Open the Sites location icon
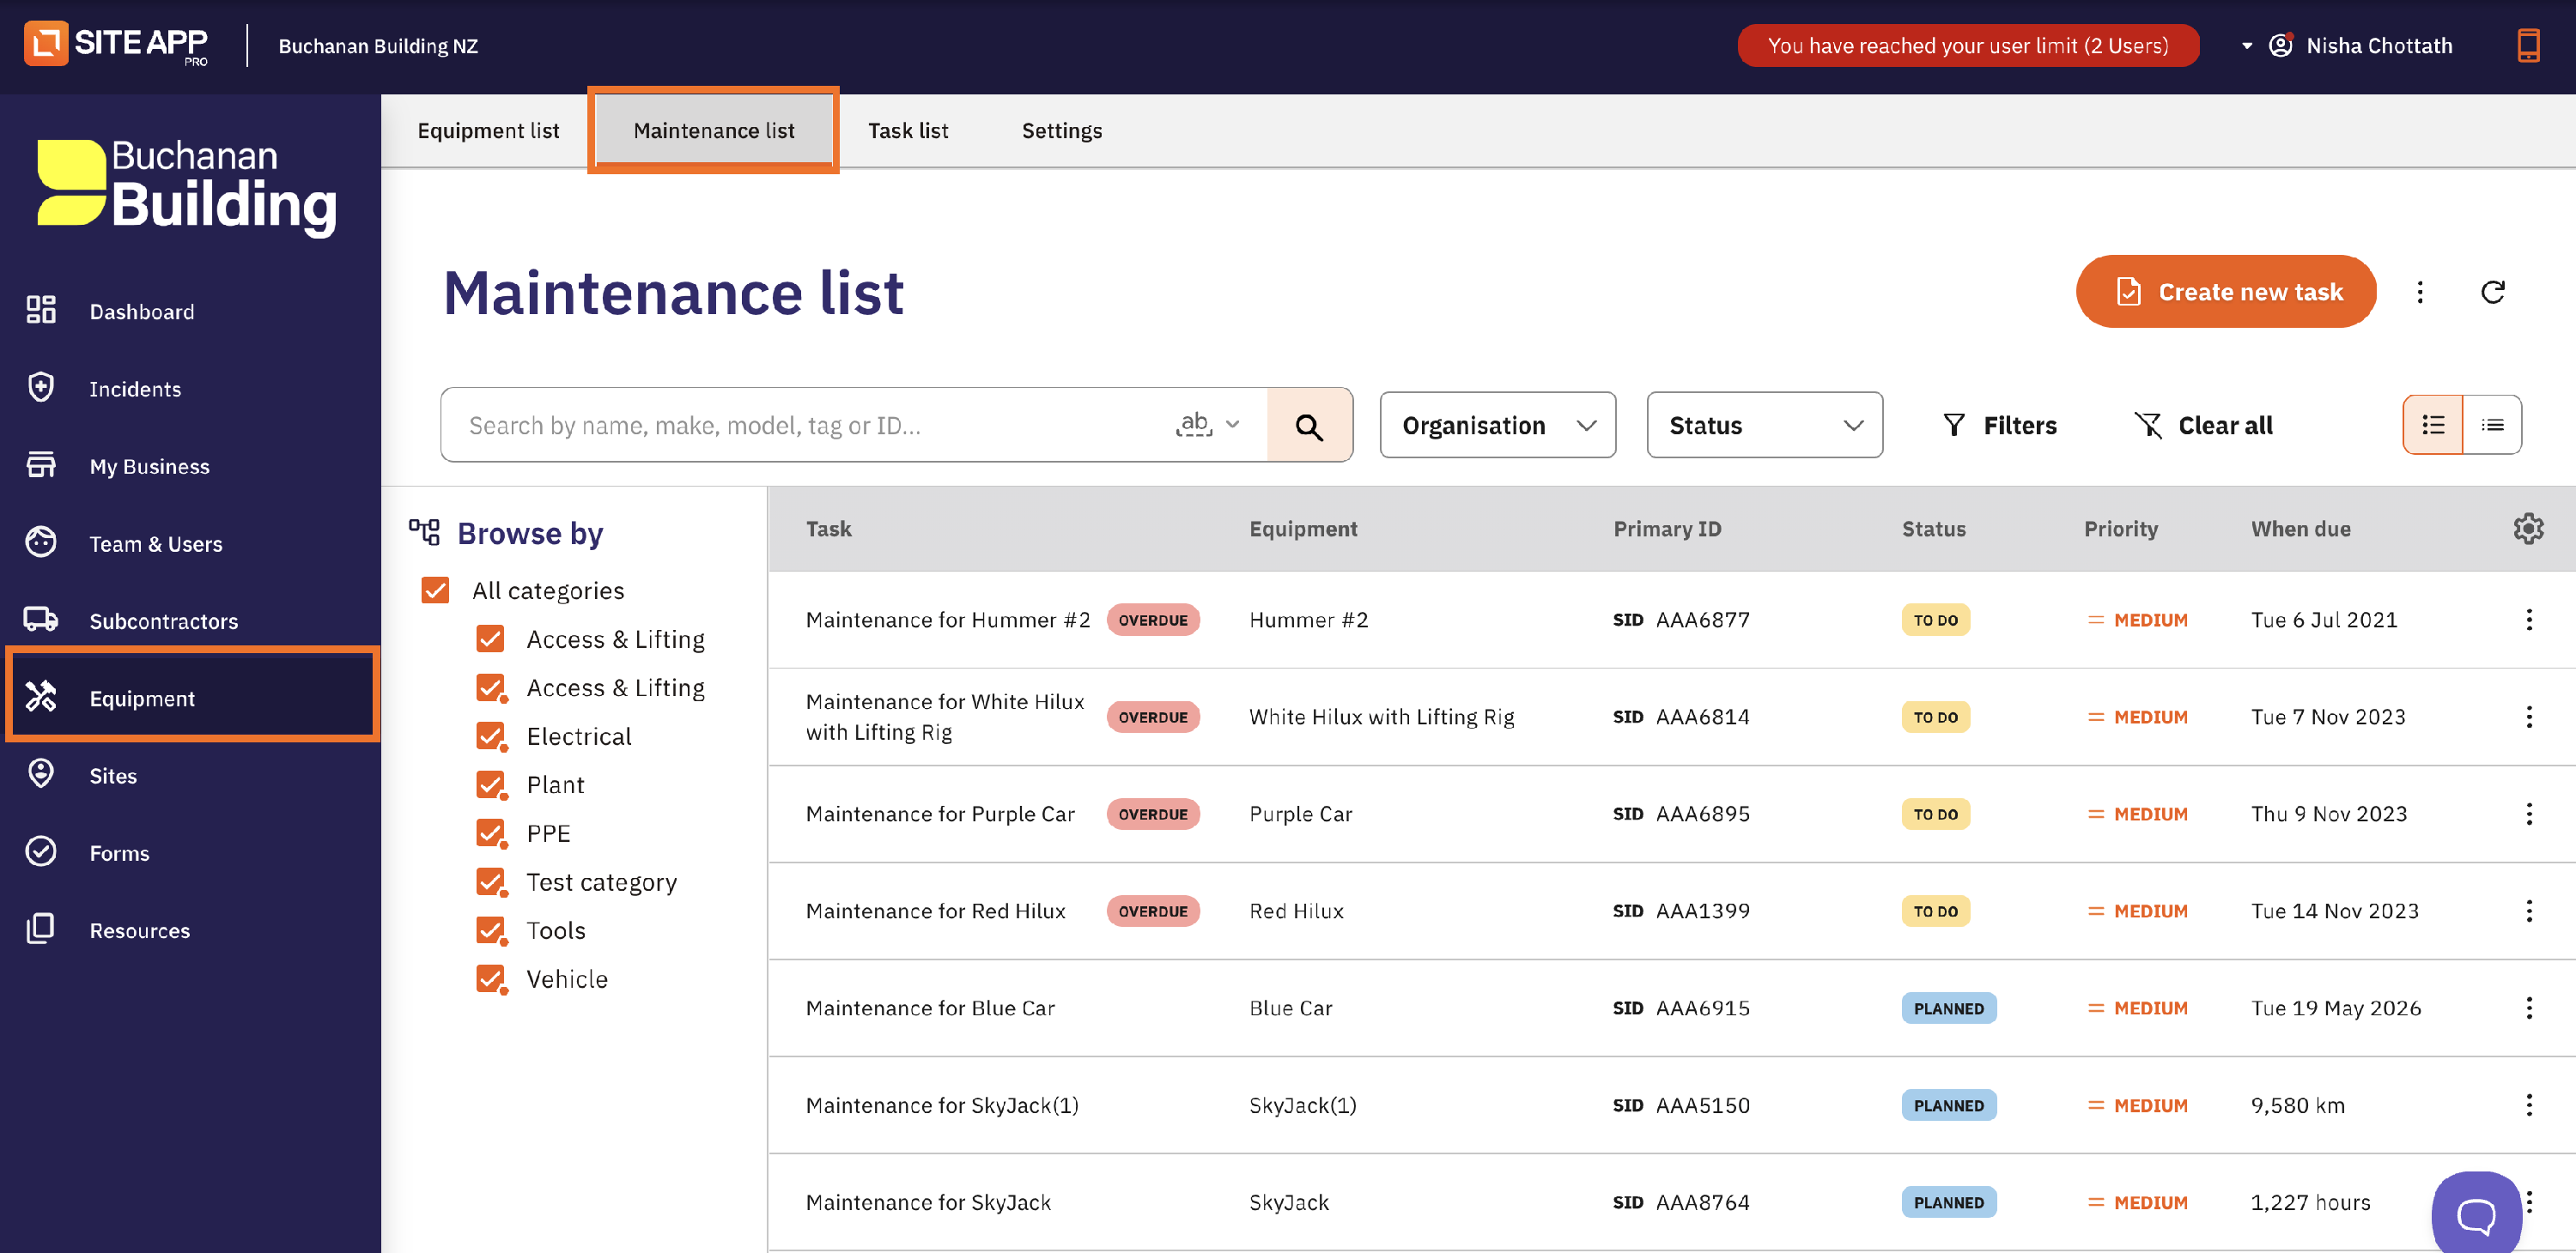The height and width of the screenshot is (1253, 2576). [41, 773]
